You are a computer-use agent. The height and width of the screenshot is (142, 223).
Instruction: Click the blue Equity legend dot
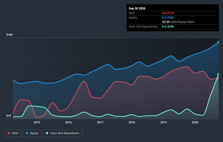(27, 133)
